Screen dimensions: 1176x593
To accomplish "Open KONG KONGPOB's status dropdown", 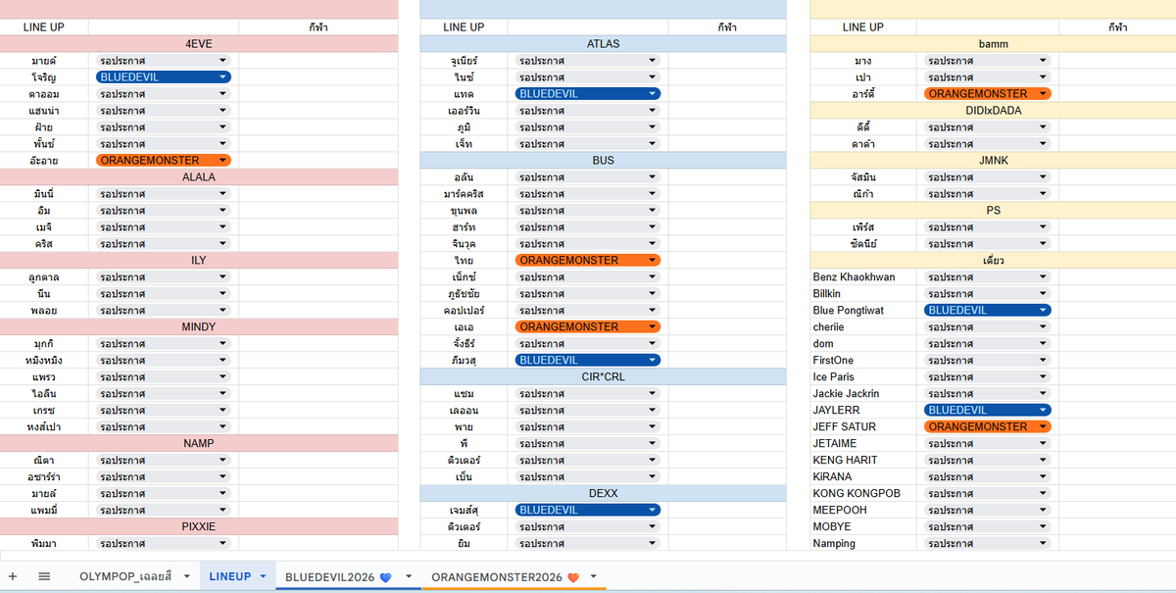I will pos(987,493).
